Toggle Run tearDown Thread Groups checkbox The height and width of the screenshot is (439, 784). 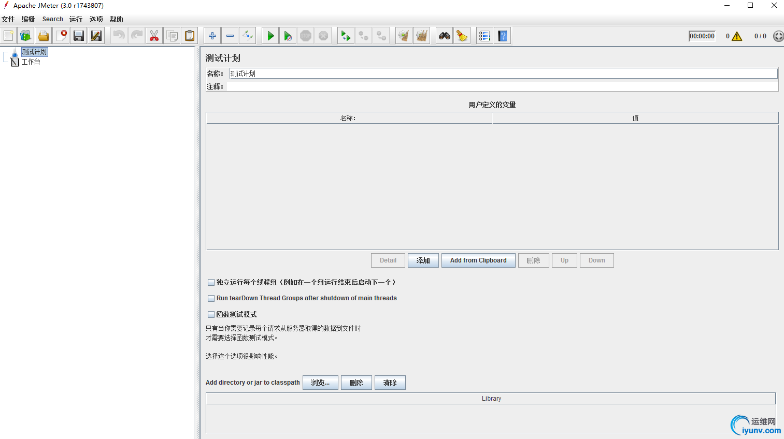coord(211,299)
